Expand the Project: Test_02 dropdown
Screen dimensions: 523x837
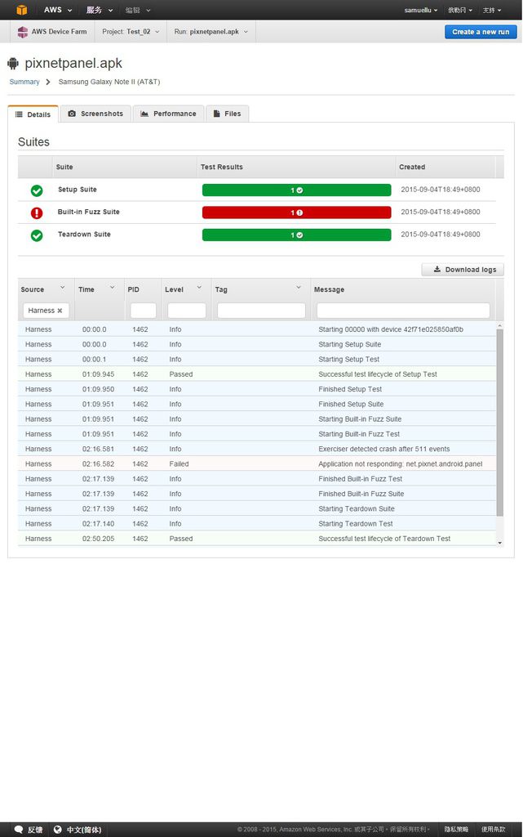131,32
